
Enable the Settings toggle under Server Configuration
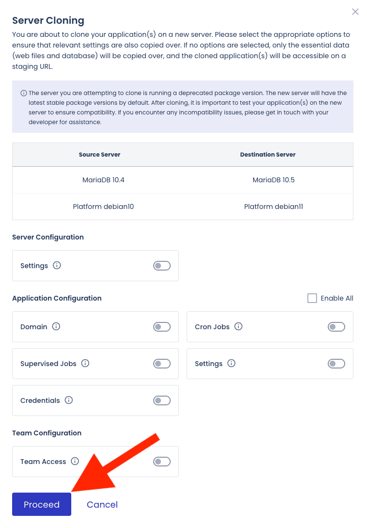tap(161, 265)
